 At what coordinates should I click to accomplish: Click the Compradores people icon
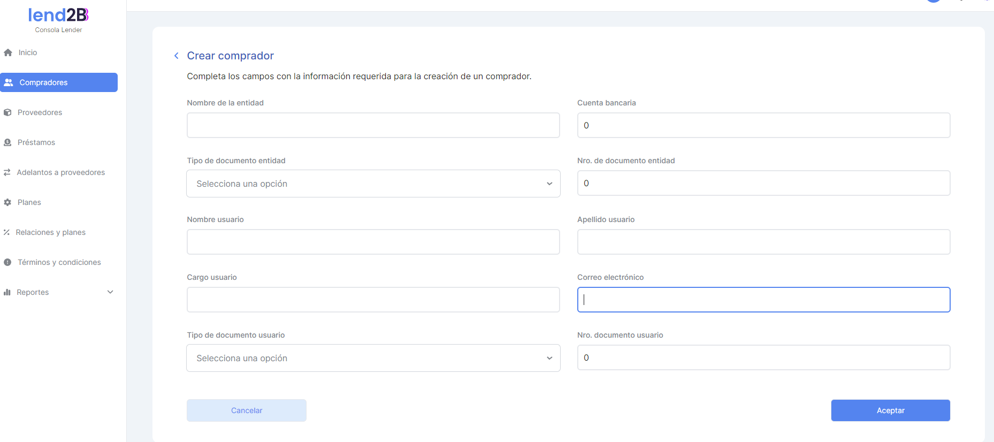click(x=9, y=82)
